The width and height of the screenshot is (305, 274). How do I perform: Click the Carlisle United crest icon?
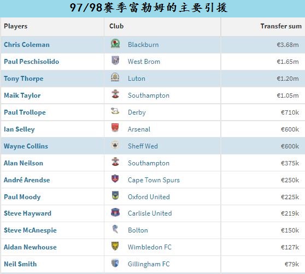(115, 212)
